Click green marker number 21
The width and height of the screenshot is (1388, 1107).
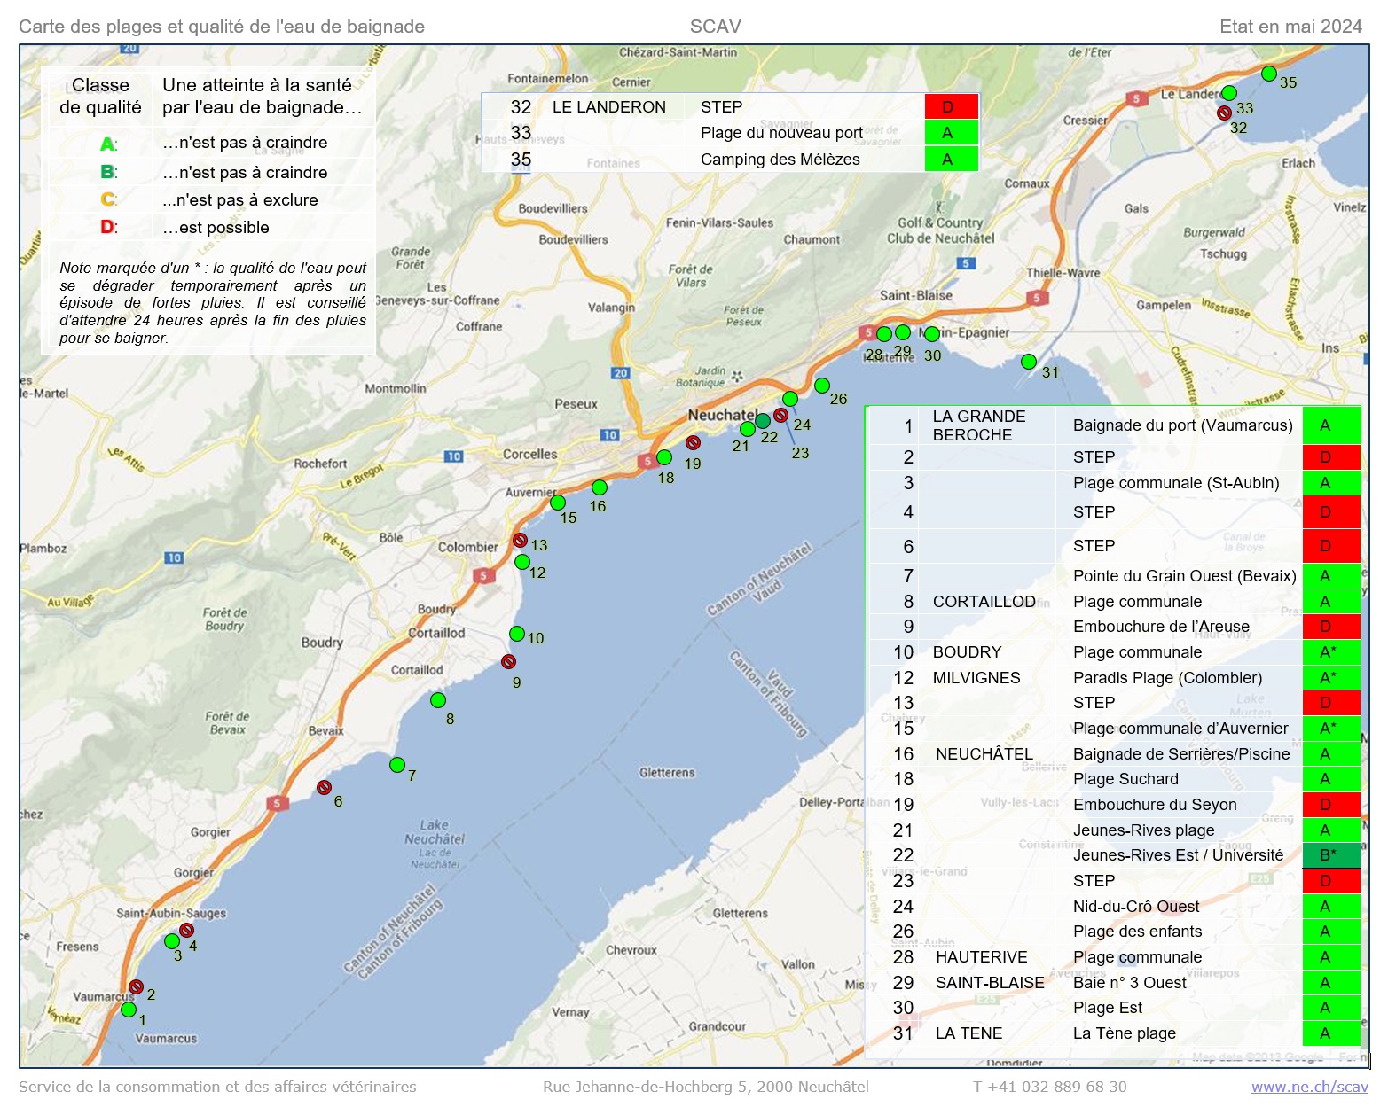click(748, 429)
